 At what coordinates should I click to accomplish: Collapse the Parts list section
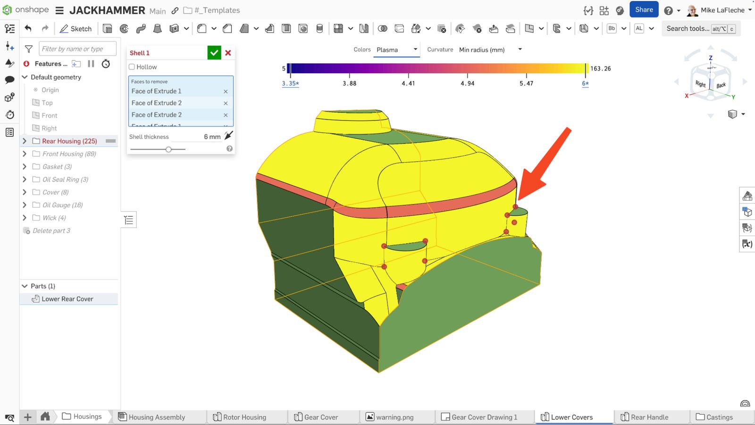25,286
